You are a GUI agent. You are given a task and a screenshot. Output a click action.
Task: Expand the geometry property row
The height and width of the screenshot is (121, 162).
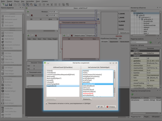point(131,61)
